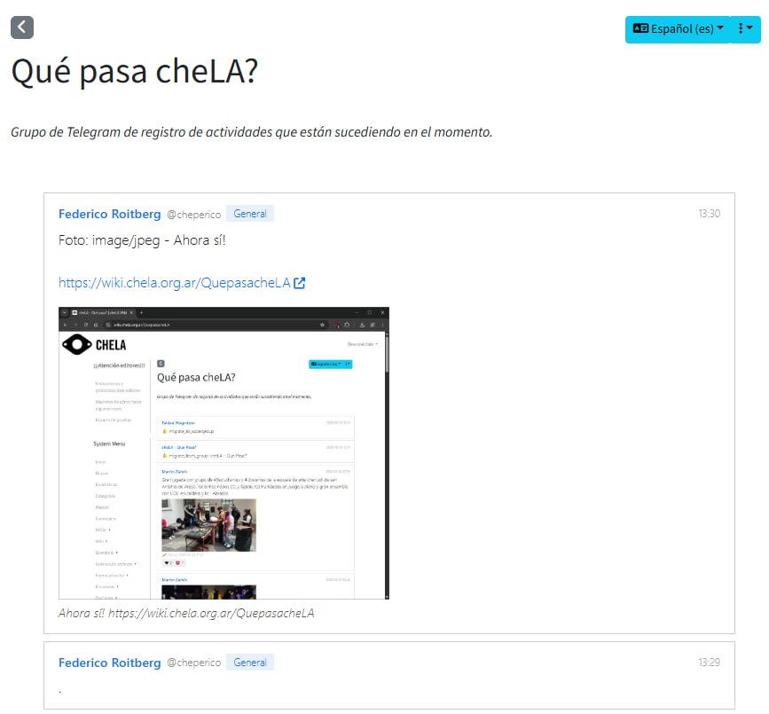Screen dimensions: 769x714
Task: Click the 'Foto: image/jpeg - Ahora sí!' message text
Action: coord(142,240)
